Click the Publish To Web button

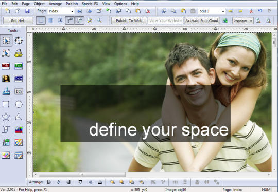[x=129, y=21]
